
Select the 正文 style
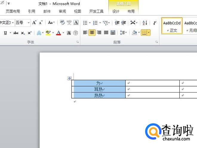(x=172, y=26)
